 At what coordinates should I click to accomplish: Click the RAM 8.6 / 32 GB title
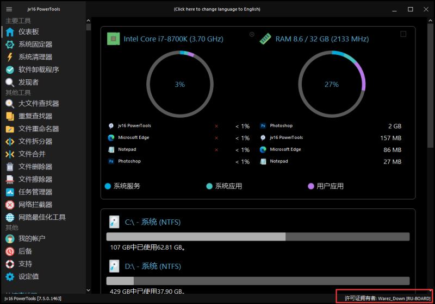(x=322, y=39)
